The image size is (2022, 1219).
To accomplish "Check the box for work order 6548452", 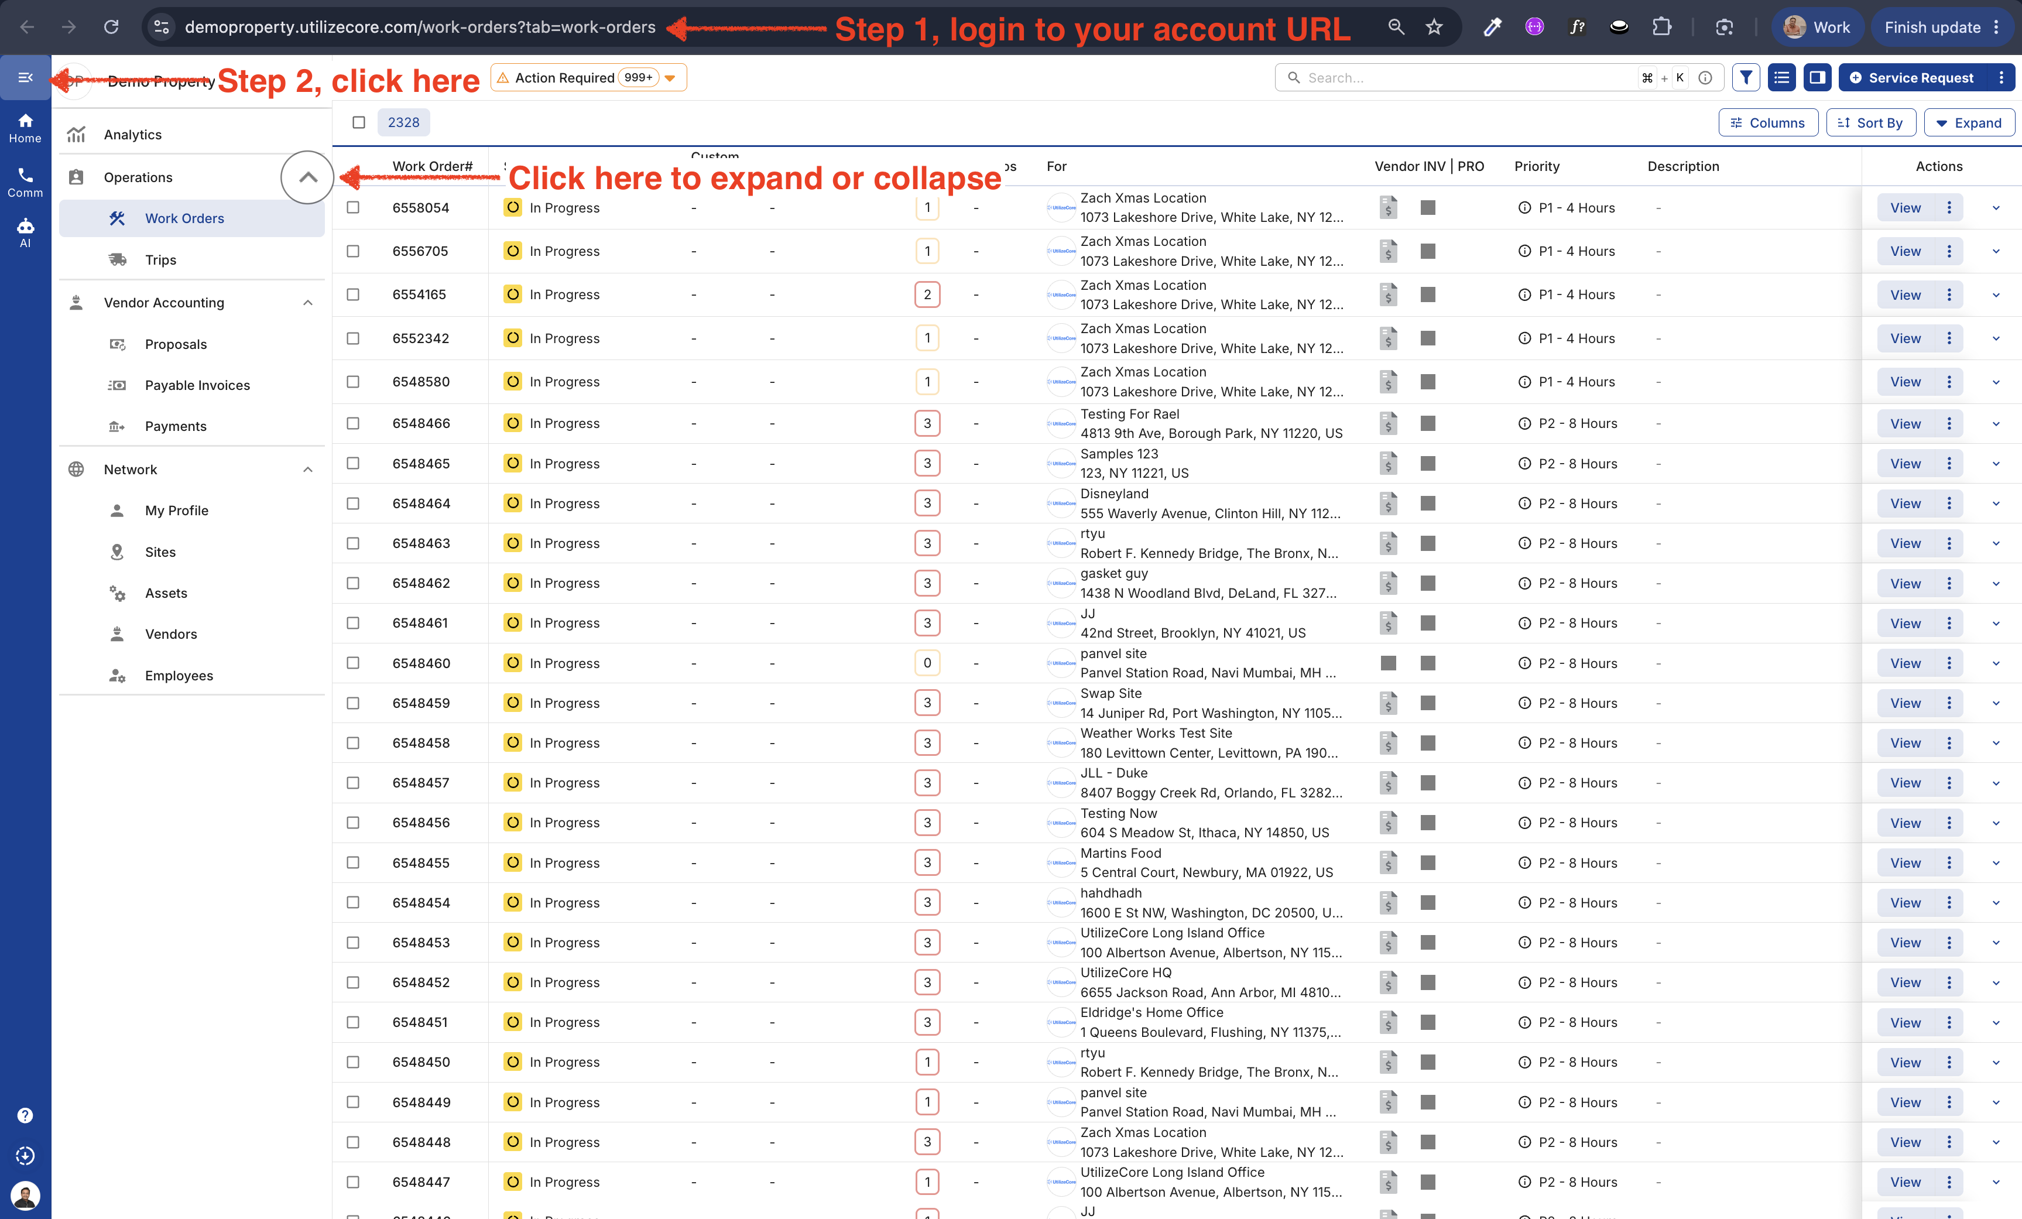I will click(x=353, y=982).
